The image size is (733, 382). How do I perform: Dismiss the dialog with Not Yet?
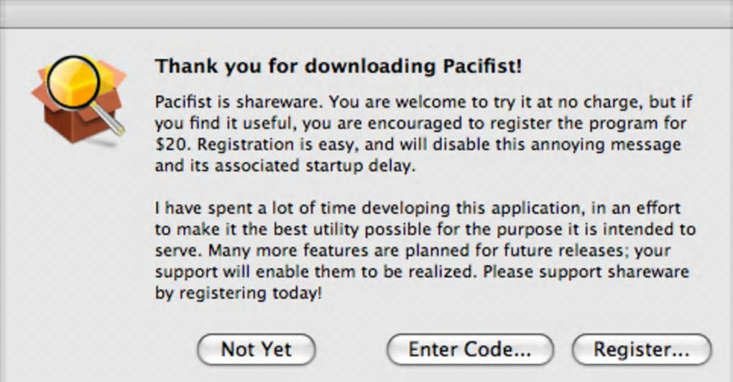[x=257, y=350]
